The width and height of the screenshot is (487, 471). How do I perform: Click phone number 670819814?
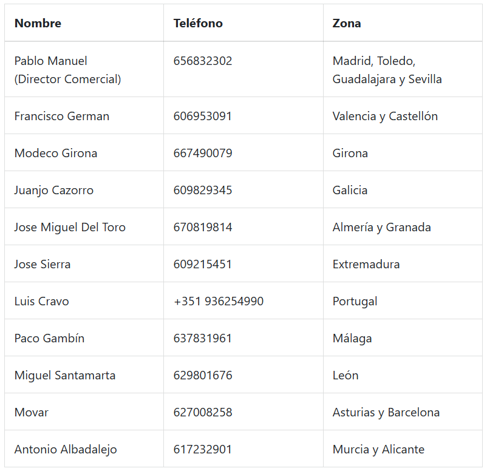tap(203, 227)
